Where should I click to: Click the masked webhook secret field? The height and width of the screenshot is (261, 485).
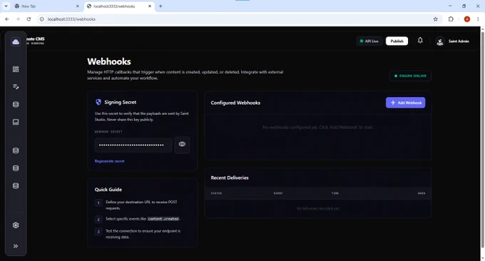pos(133,145)
